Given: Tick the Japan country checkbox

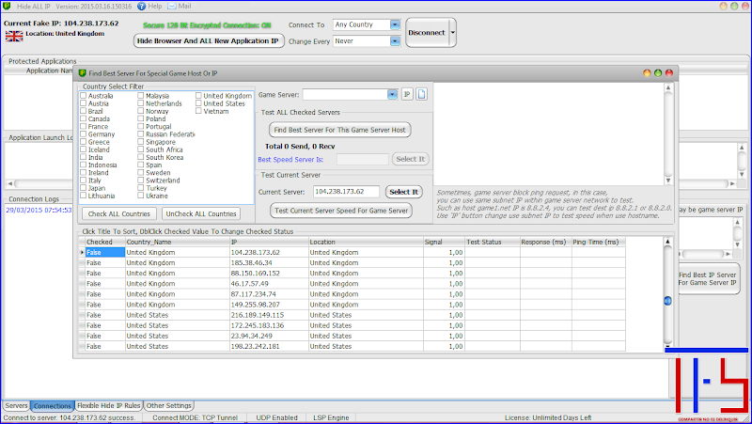Looking at the screenshot, I should [x=84, y=187].
